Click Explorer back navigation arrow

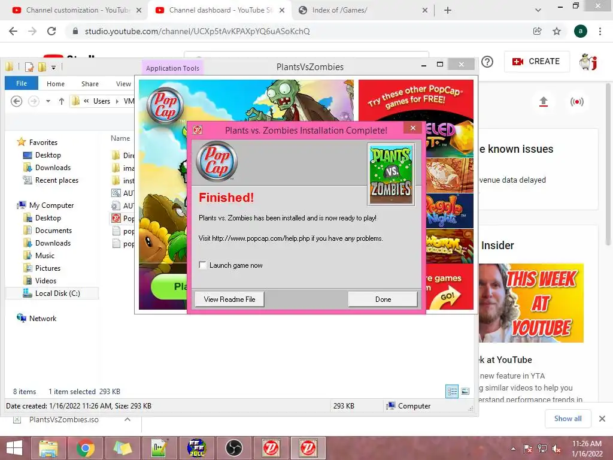tap(16, 101)
